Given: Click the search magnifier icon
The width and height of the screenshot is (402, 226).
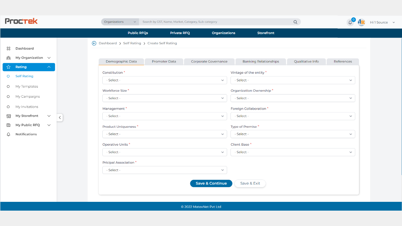Looking at the screenshot, I should click(295, 22).
